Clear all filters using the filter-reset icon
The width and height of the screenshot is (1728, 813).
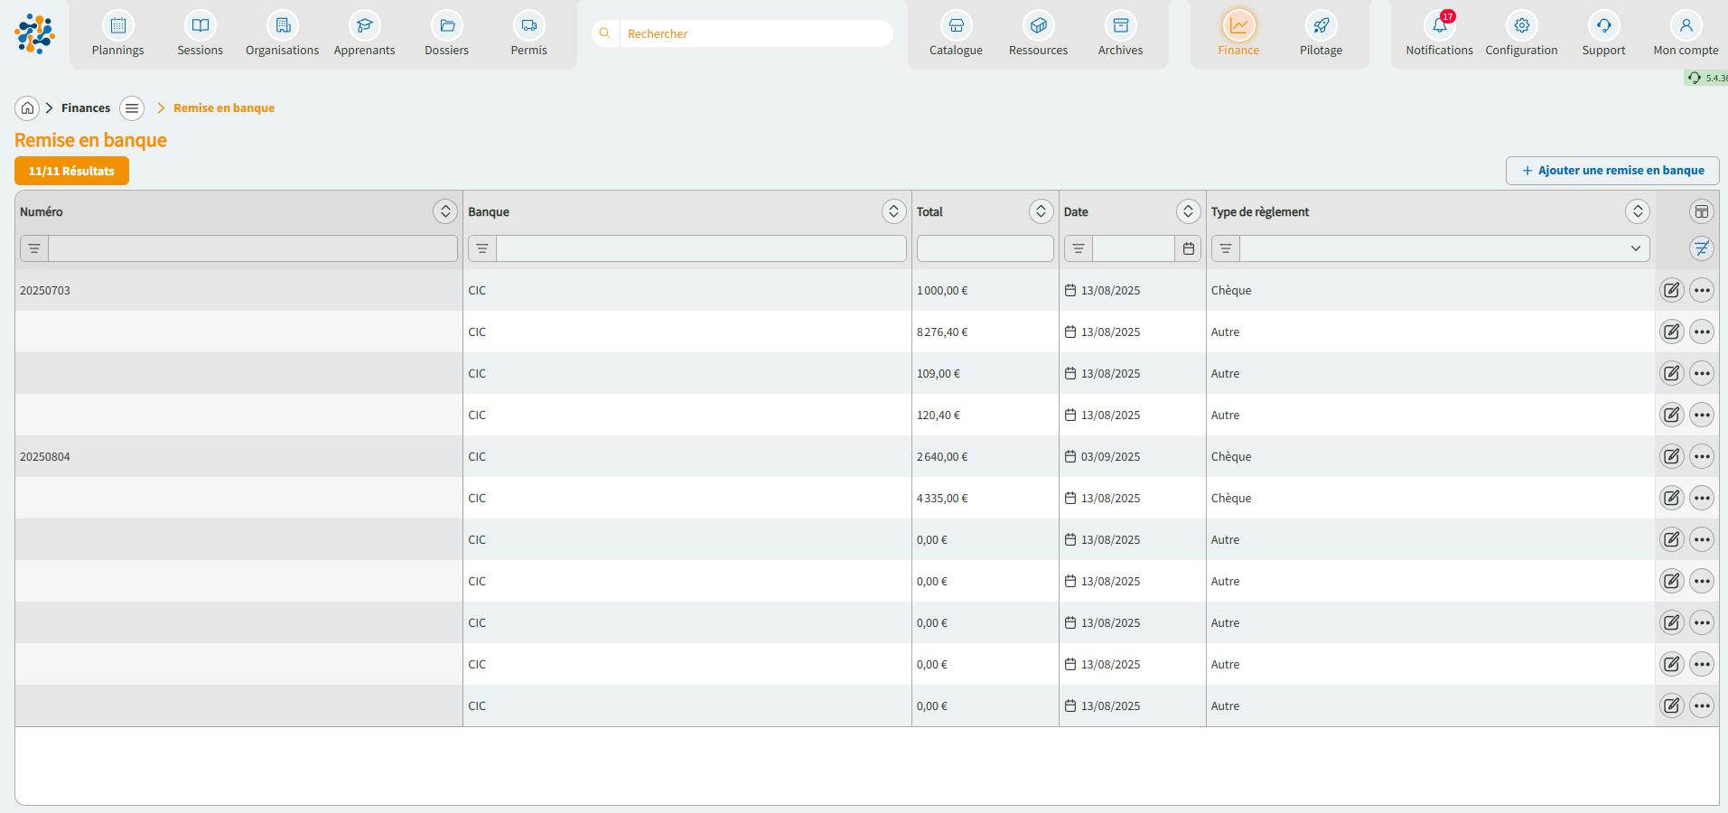point(1702,248)
